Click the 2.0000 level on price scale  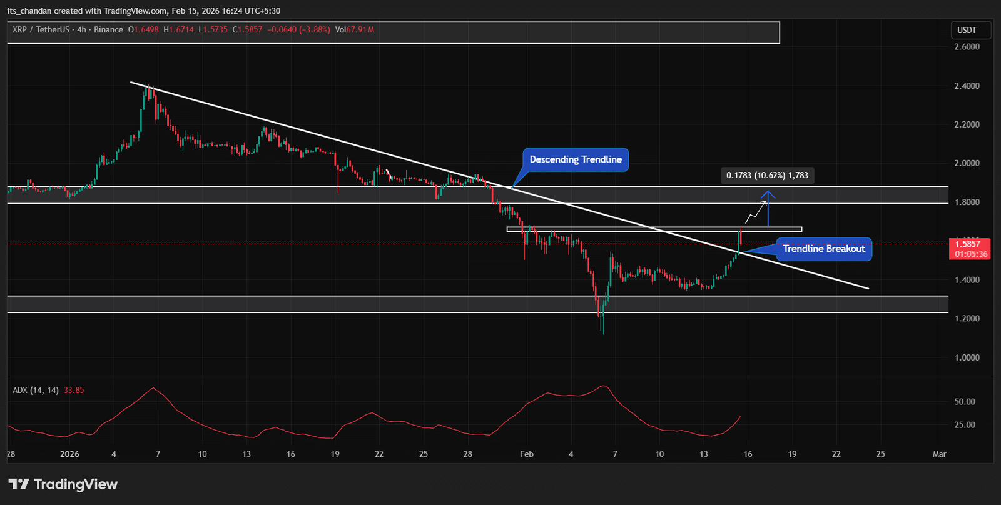click(967, 163)
